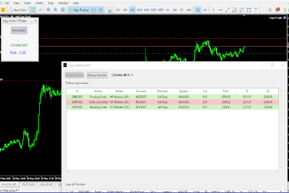This screenshot has width=289, height=193.
Task: Click the Detener Servidor button
Action: 97,75
